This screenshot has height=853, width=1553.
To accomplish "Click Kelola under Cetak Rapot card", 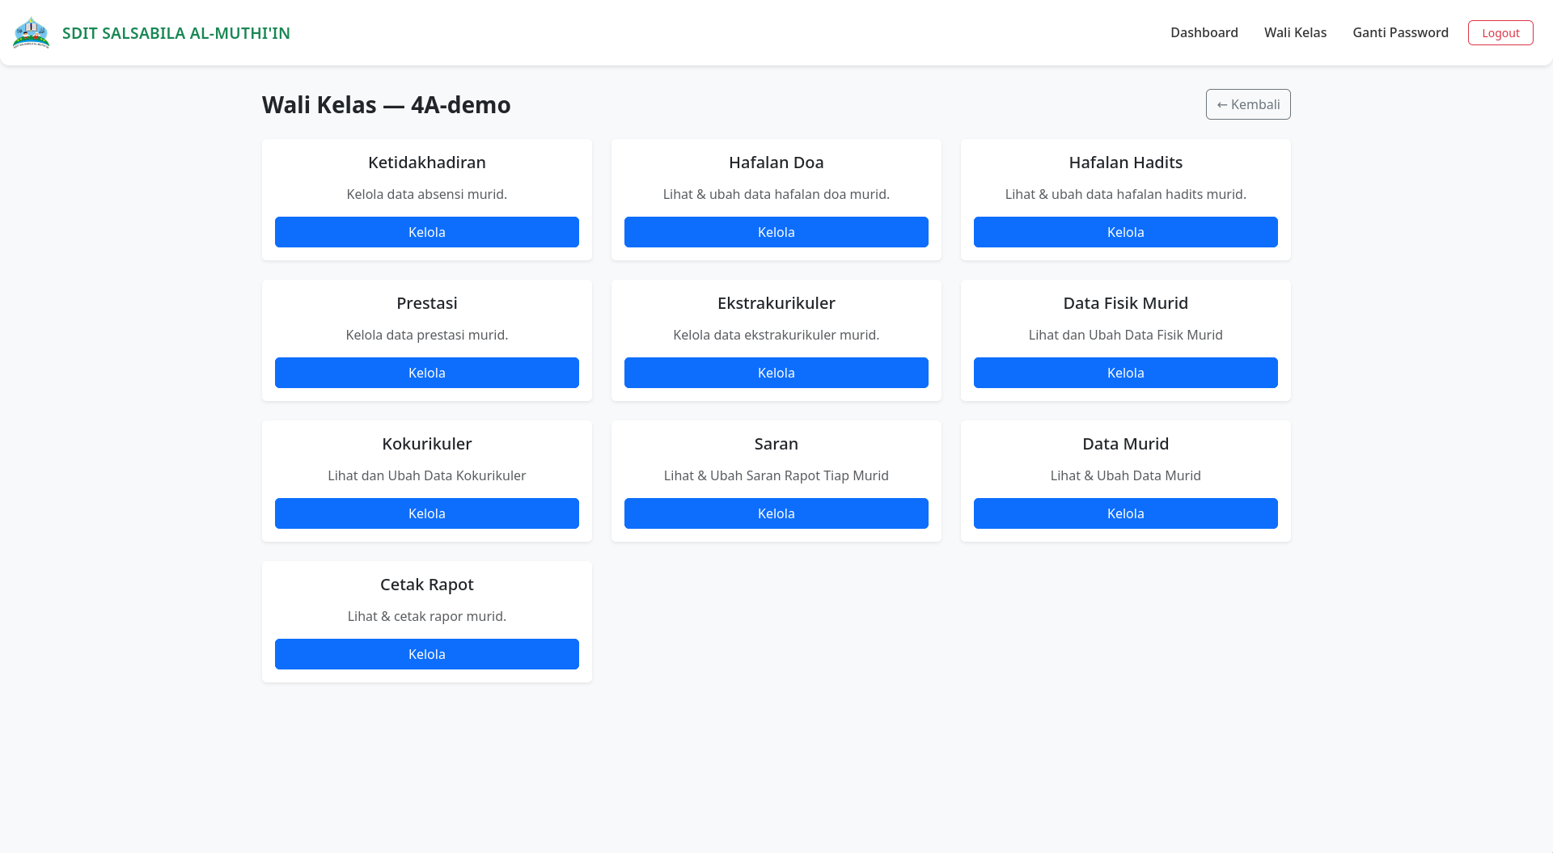I will click(x=427, y=654).
